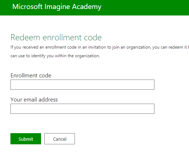Click the Your email address label
The width and height of the screenshot is (189, 158).
coord(34,100)
